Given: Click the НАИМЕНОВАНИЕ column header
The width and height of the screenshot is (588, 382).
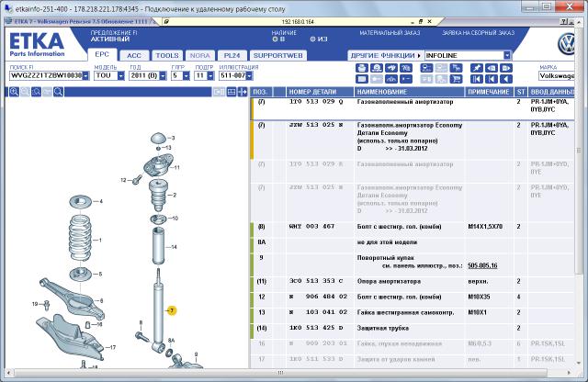Looking at the screenshot, I should [410, 92].
